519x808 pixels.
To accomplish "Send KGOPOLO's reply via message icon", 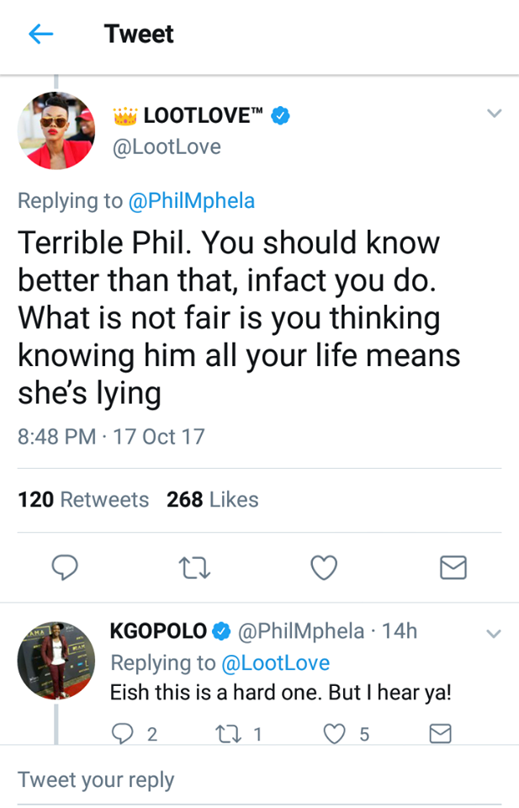I will click(441, 734).
